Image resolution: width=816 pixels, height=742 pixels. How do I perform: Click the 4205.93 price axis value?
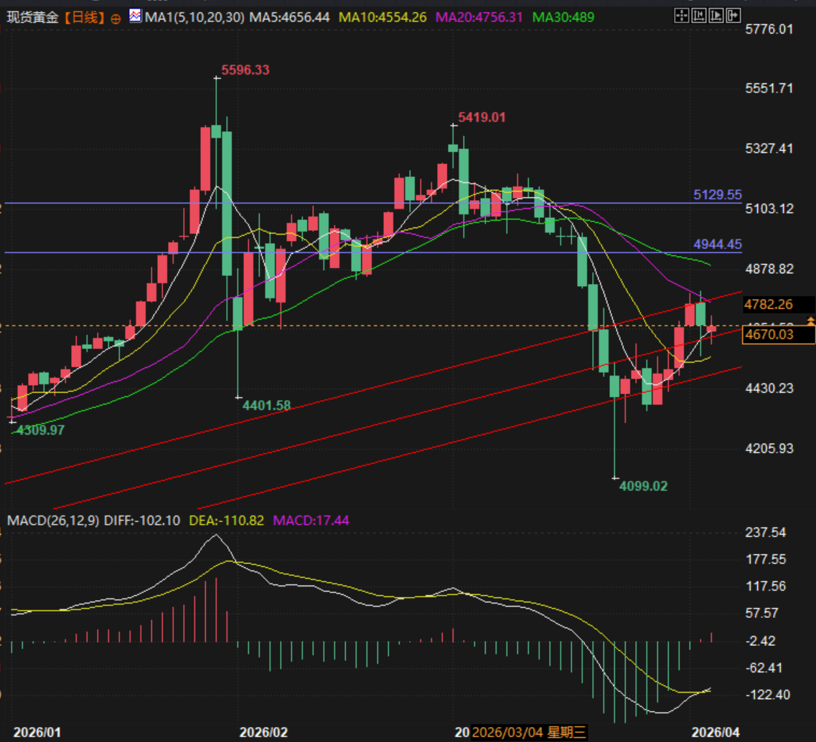point(769,448)
